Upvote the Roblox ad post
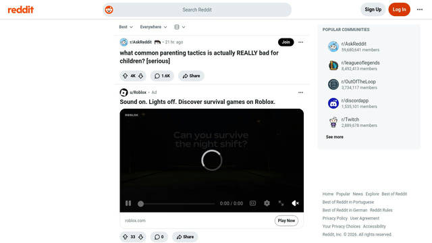This screenshot has height=243, width=432. [x=125, y=237]
